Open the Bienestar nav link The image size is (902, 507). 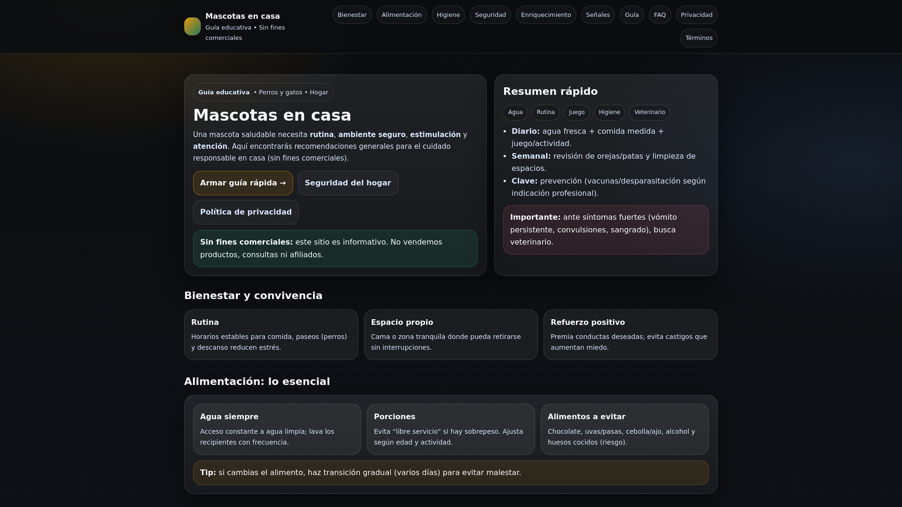[352, 15]
